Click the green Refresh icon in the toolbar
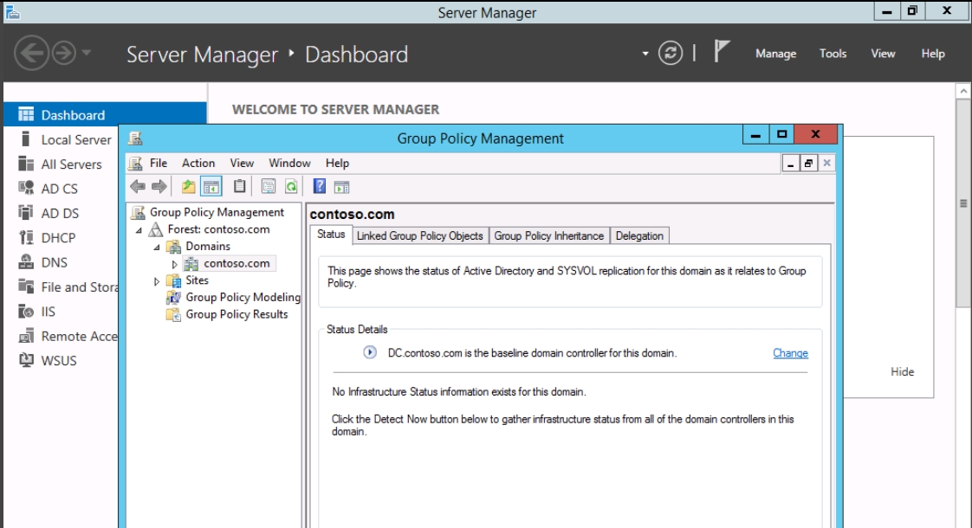Screen dimensions: 972x528 tap(291, 187)
